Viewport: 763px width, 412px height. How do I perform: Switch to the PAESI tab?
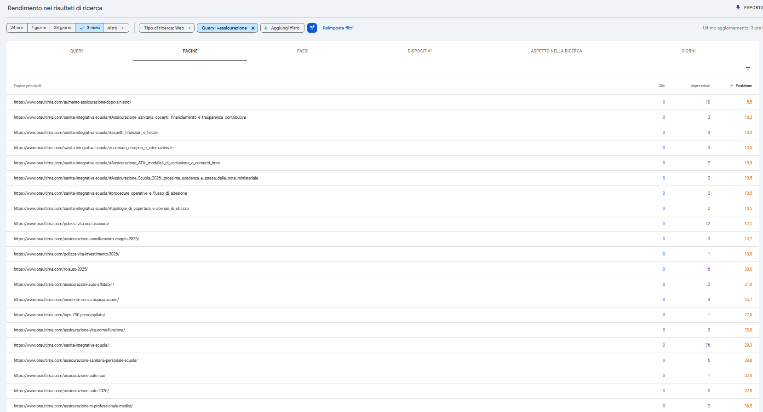pyautogui.click(x=303, y=51)
